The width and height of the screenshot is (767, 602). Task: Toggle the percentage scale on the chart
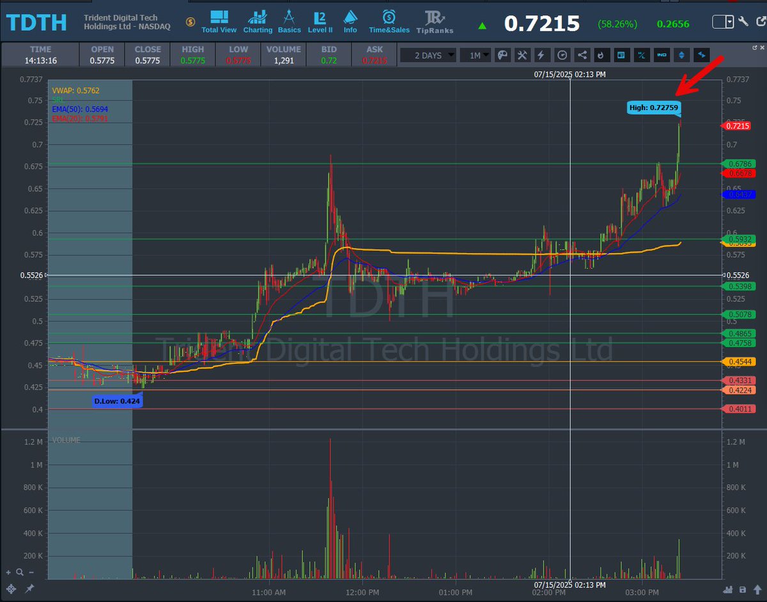coord(640,55)
